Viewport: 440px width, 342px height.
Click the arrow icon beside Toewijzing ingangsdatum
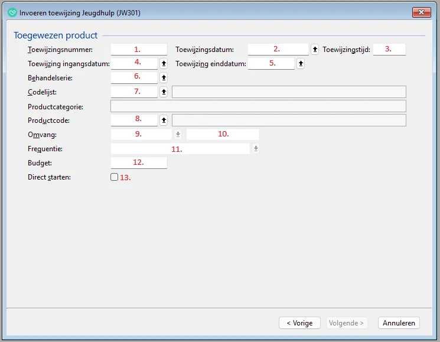coord(164,63)
